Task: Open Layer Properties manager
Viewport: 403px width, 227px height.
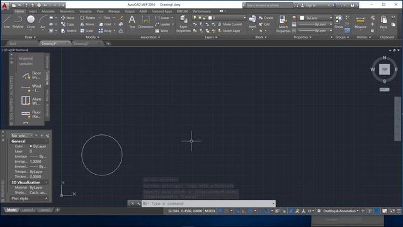Action: click(x=183, y=24)
